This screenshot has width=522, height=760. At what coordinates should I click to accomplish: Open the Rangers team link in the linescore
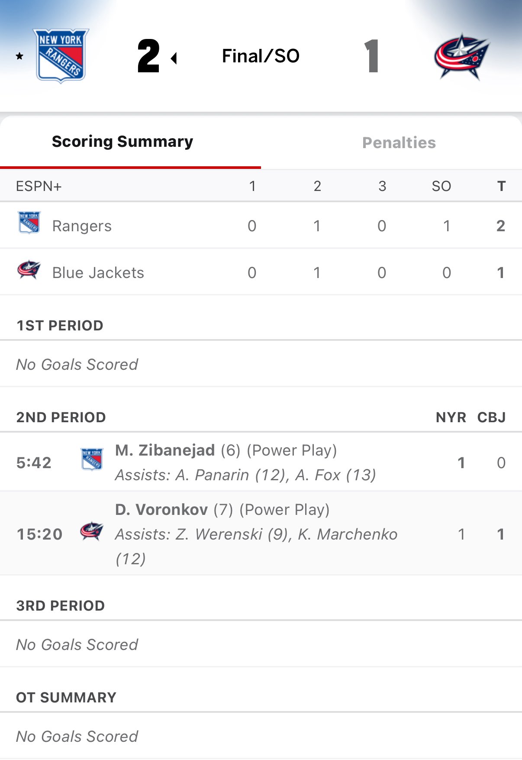[x=82, y=226]
